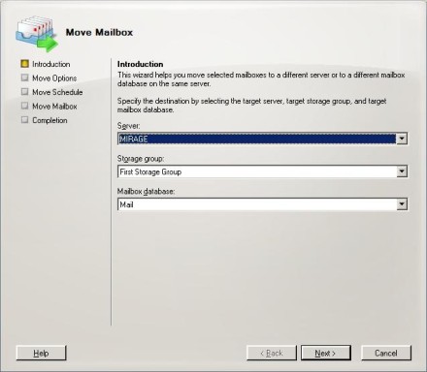The width and height of the screenshot is (427, 372).
Task: Click the 'Mailbox database:' label
Action: point(146,191)
